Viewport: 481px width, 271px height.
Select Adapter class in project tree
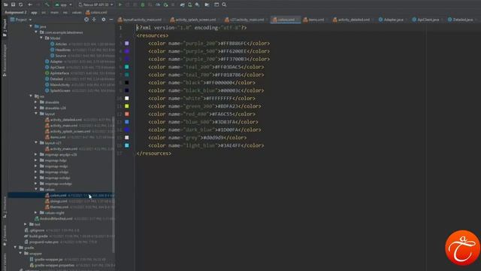tap(56, 62)
